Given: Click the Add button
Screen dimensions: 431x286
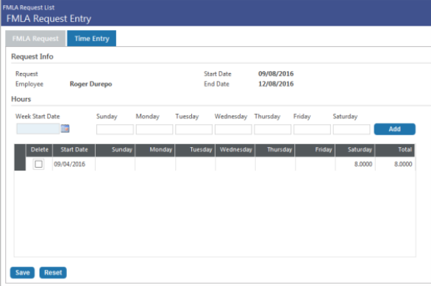Looking at the screenshot, I should pyautogui.click(x=395, y=129).
